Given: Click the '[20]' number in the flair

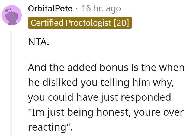Looking at the screenshot, I should click(x=121, y=23).
